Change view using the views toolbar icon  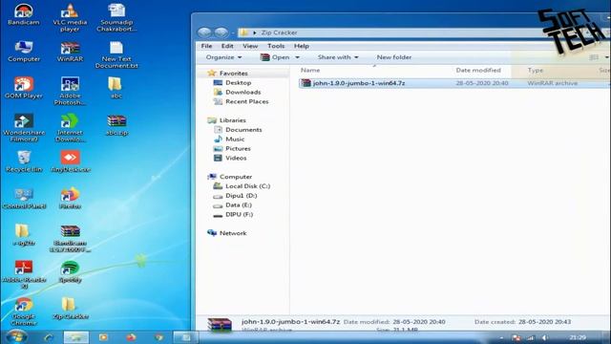tap(594, 57)
